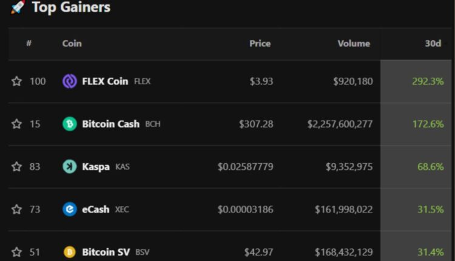Viewport: 455px width, 261px height.
Task: Toggle the Bitcoin SV favorite star
Action: 17,251
